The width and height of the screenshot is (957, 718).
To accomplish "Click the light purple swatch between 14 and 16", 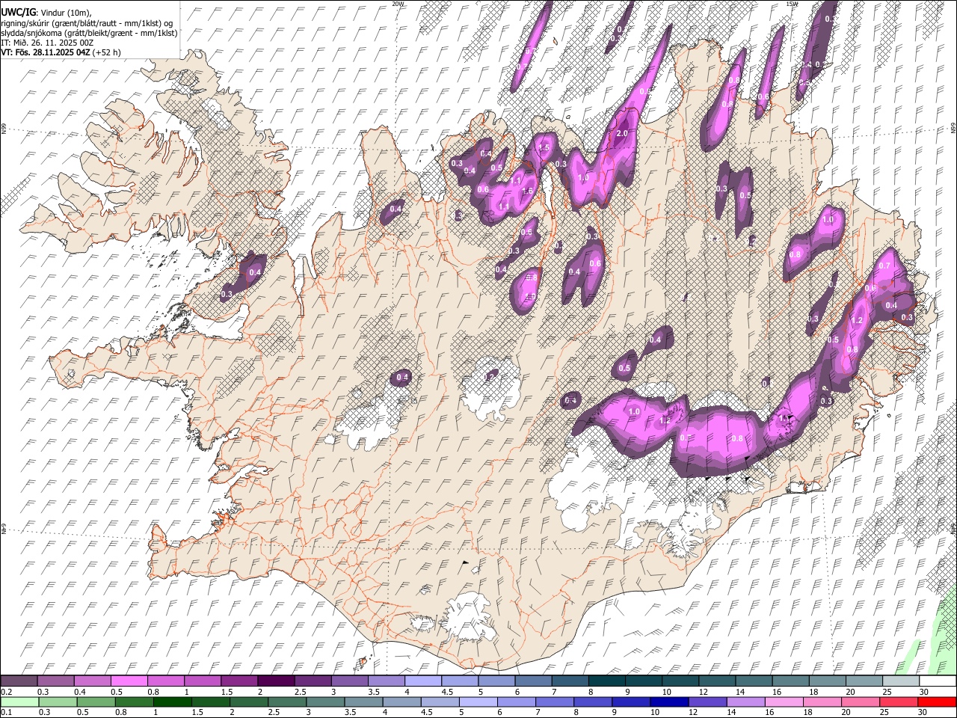I will pos(746,702).
